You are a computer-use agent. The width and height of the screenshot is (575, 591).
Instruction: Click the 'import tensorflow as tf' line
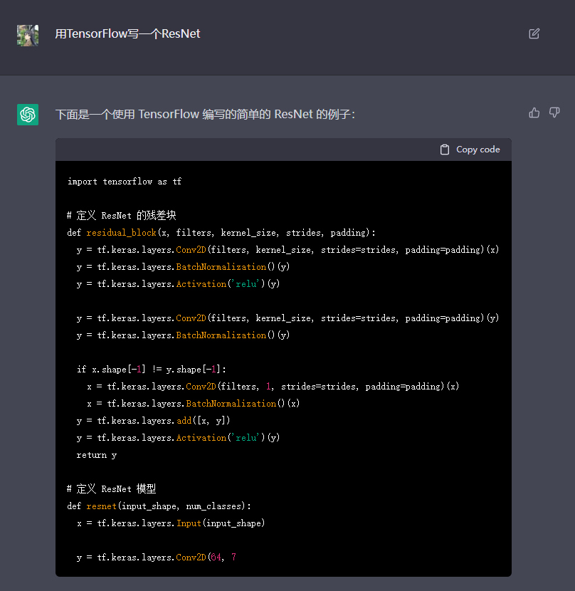[x=125, y=182]
